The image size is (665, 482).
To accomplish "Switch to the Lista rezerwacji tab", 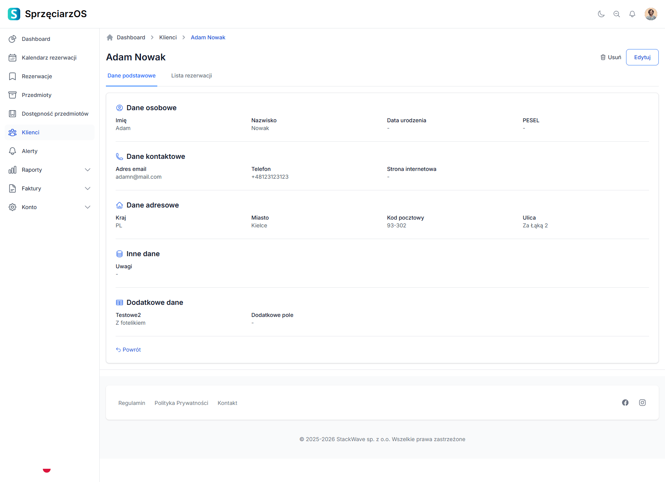I will [x=192, y=76].
